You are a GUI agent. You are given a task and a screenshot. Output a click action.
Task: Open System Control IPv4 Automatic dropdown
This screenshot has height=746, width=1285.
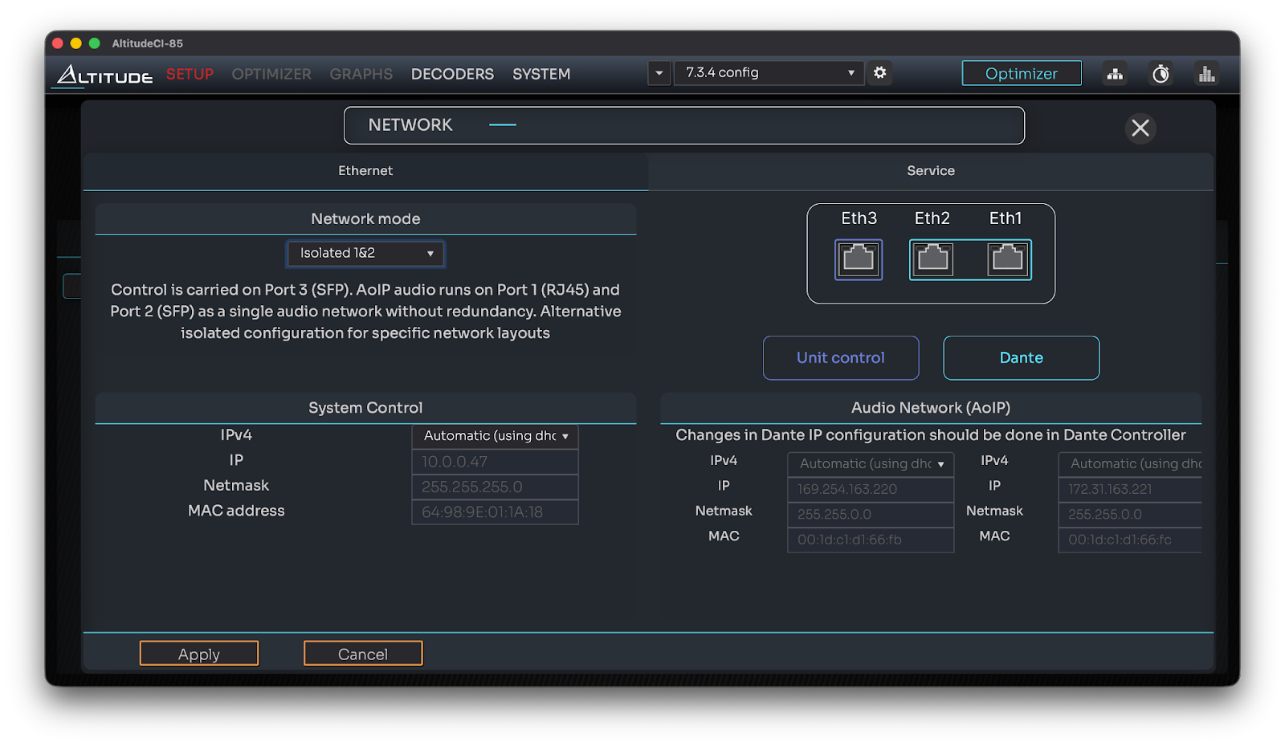coord(495,436)
